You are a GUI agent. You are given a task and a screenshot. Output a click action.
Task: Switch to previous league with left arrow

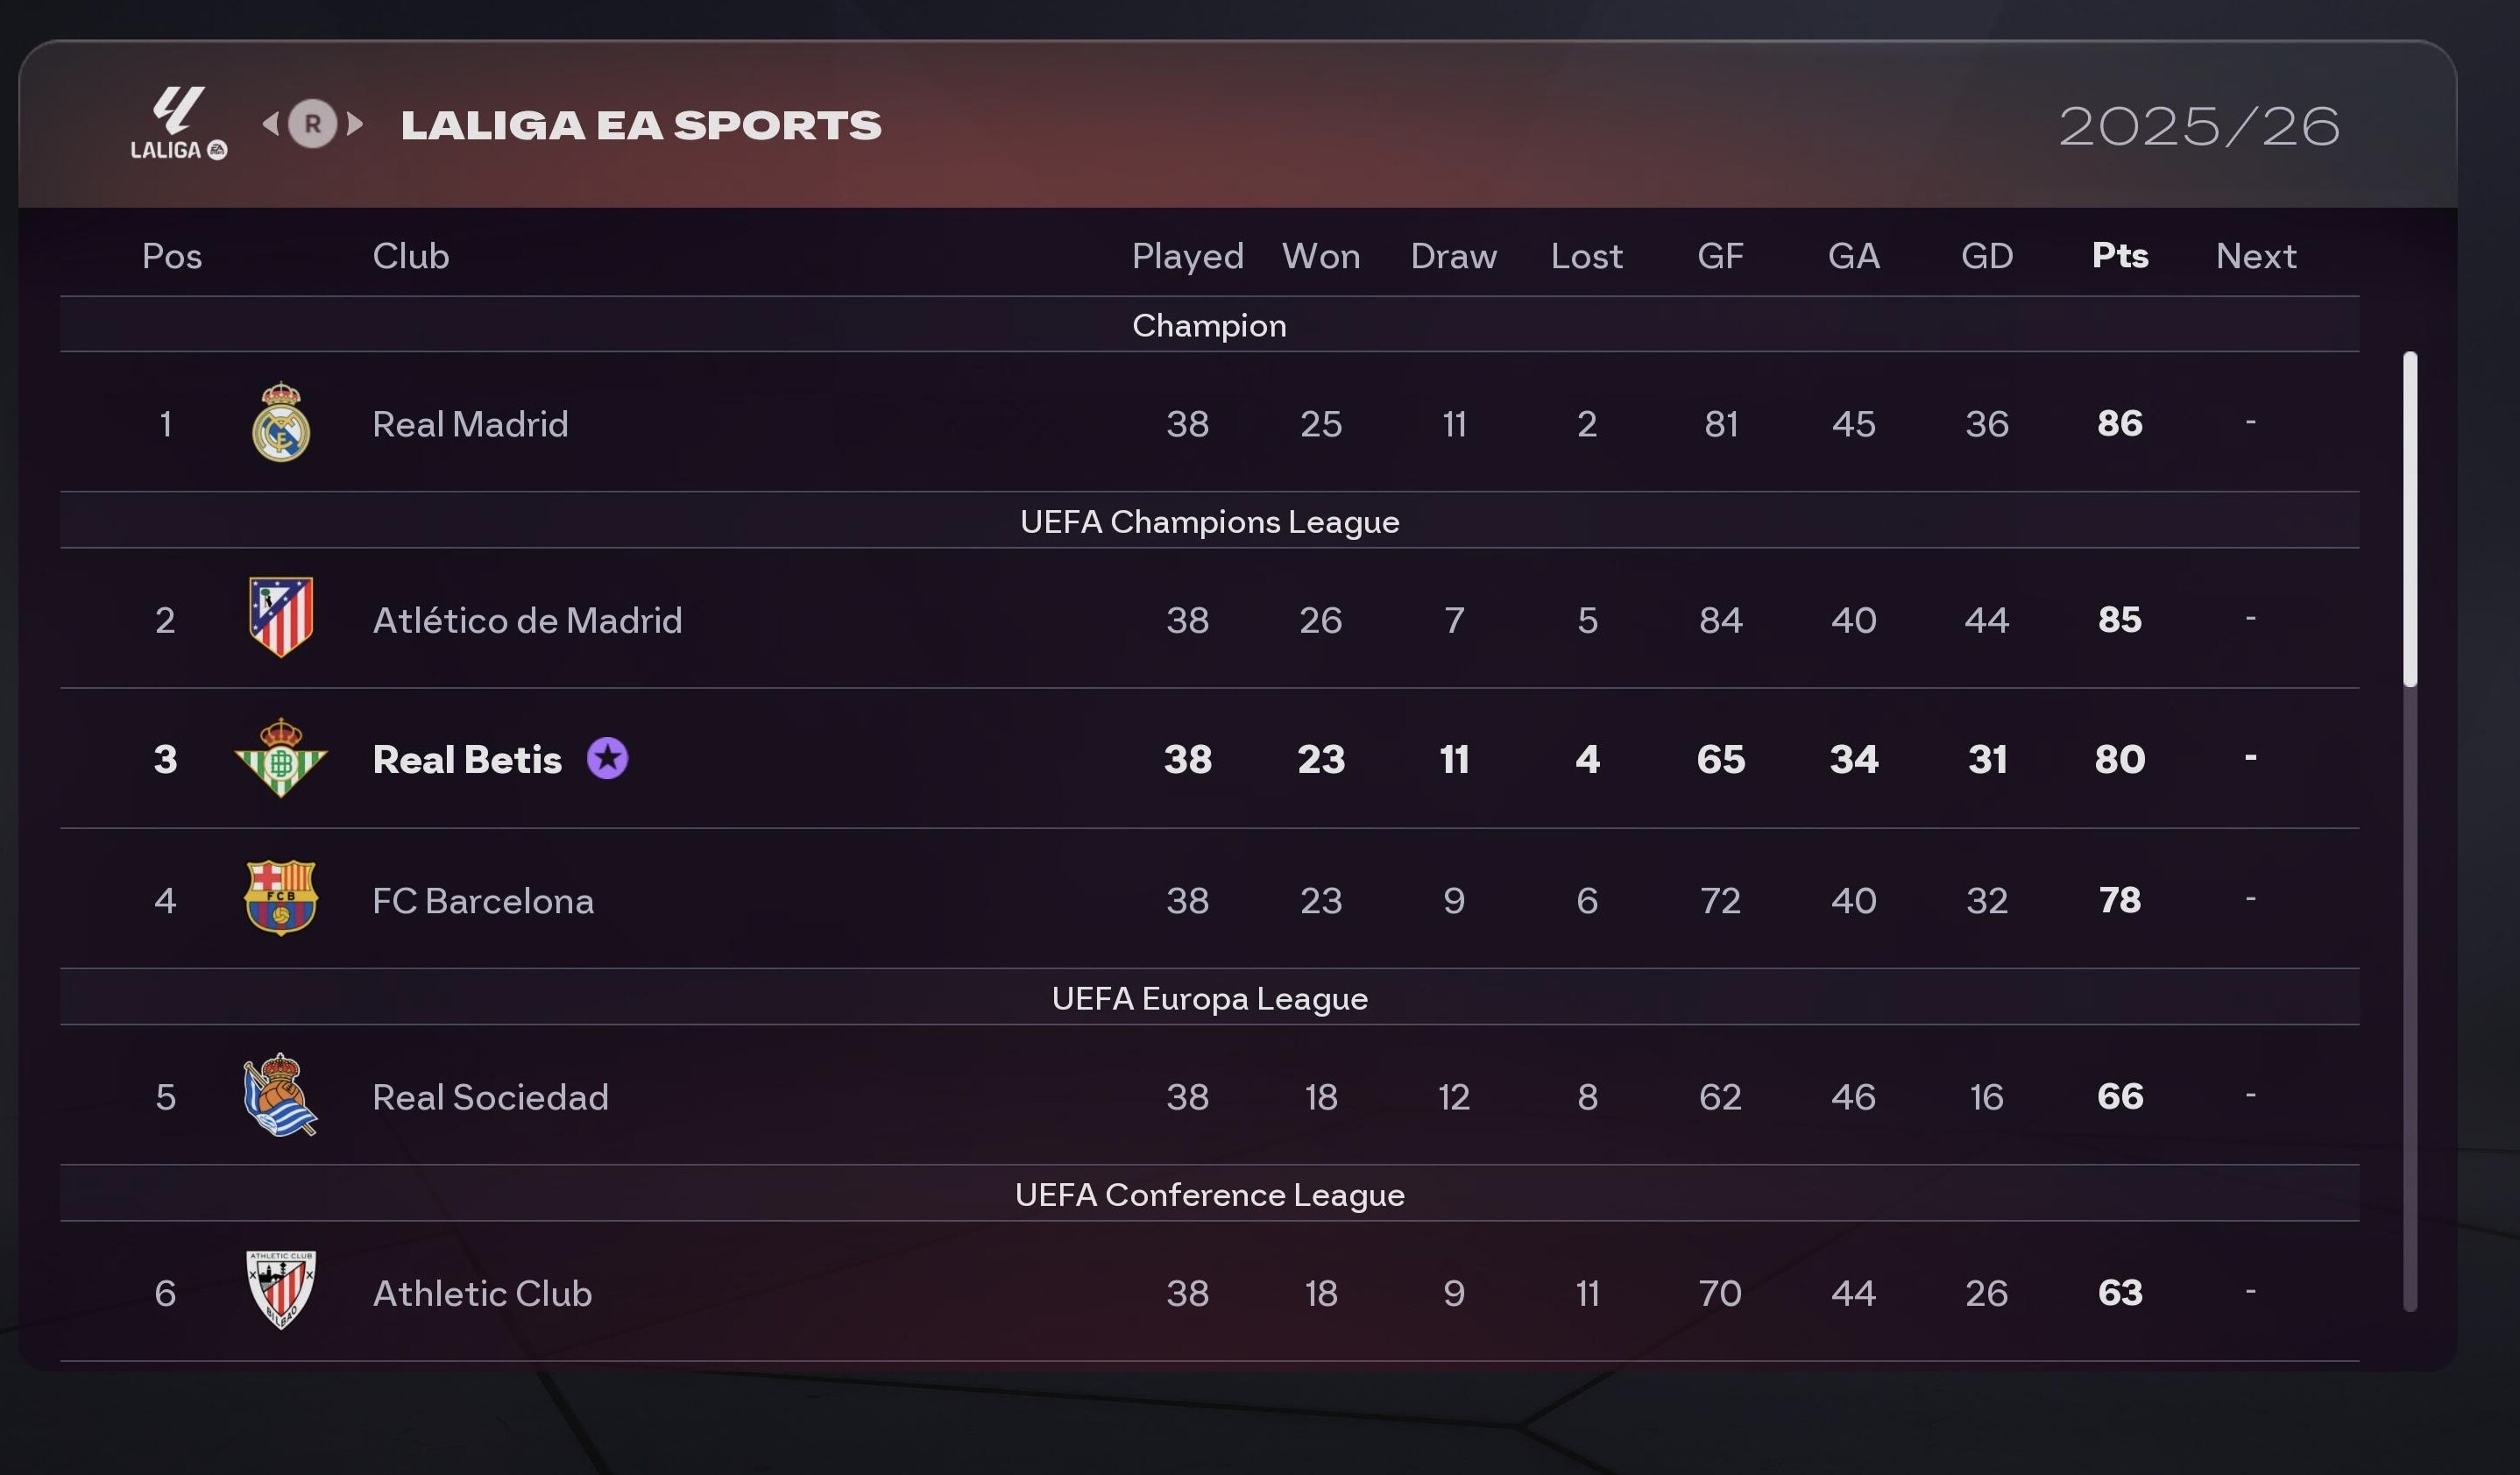[x=270, y=124]
